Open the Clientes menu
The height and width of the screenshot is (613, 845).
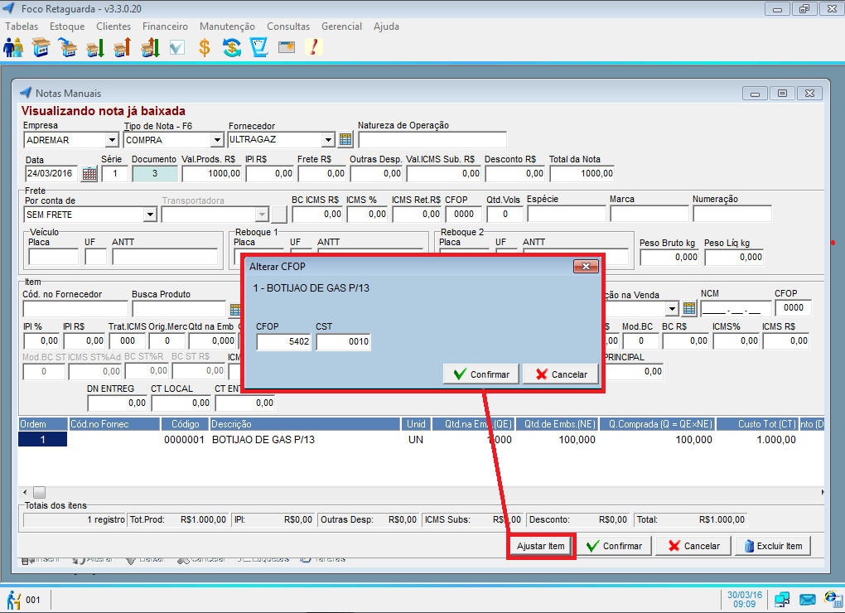tap(113, 27)
